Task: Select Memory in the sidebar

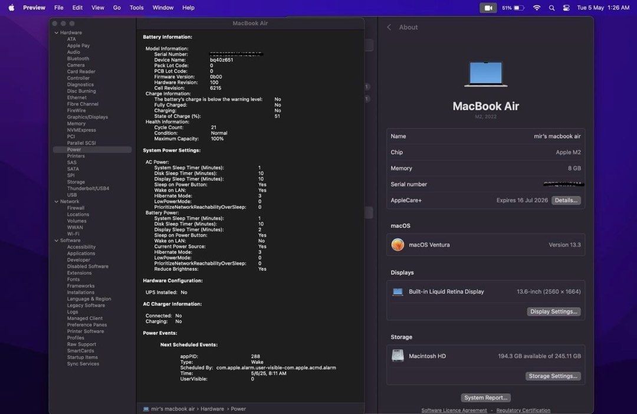Action: 76,123
